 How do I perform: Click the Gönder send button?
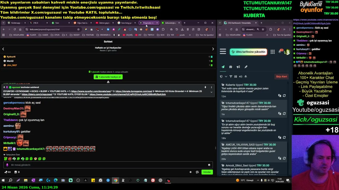tap(207, 172)
